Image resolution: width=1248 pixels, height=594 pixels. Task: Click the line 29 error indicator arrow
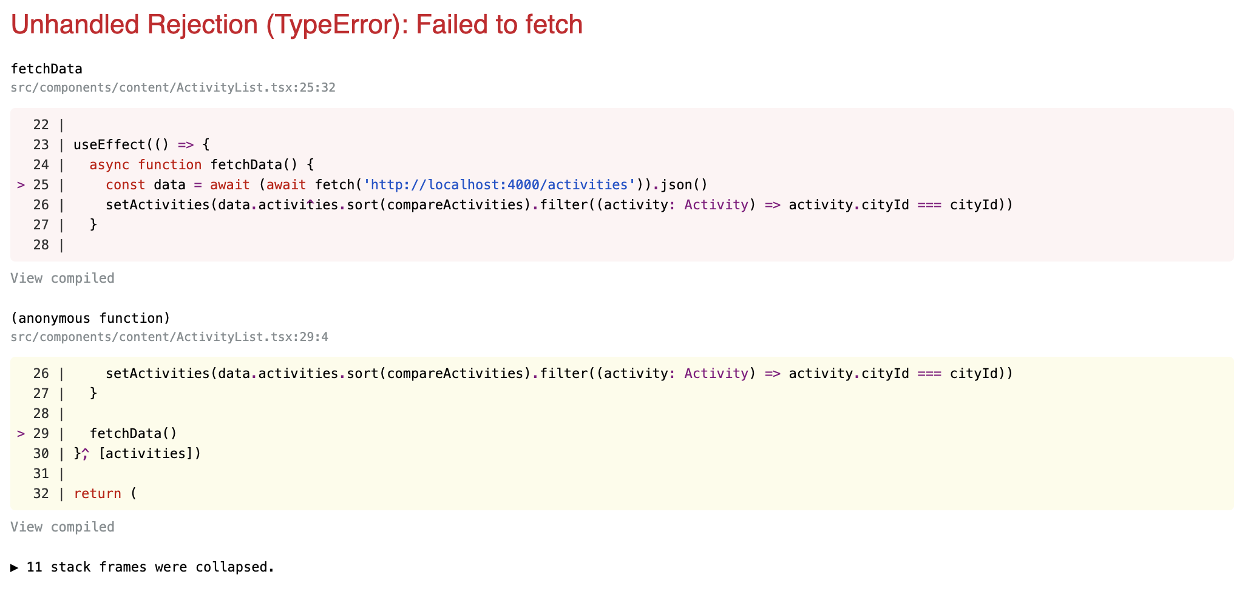point(21,434)
